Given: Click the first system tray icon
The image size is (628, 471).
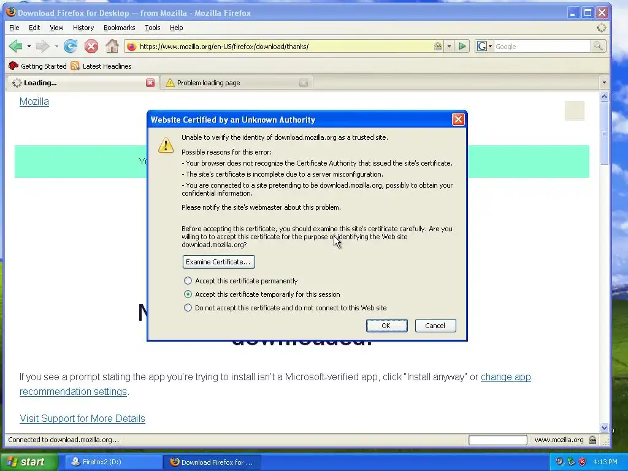Looking at the screenshot, I should (x=559, y=462).
